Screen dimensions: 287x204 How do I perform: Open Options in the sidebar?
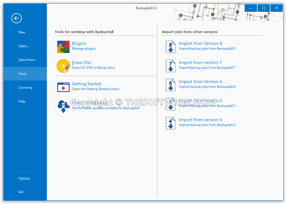pos(25,178)
